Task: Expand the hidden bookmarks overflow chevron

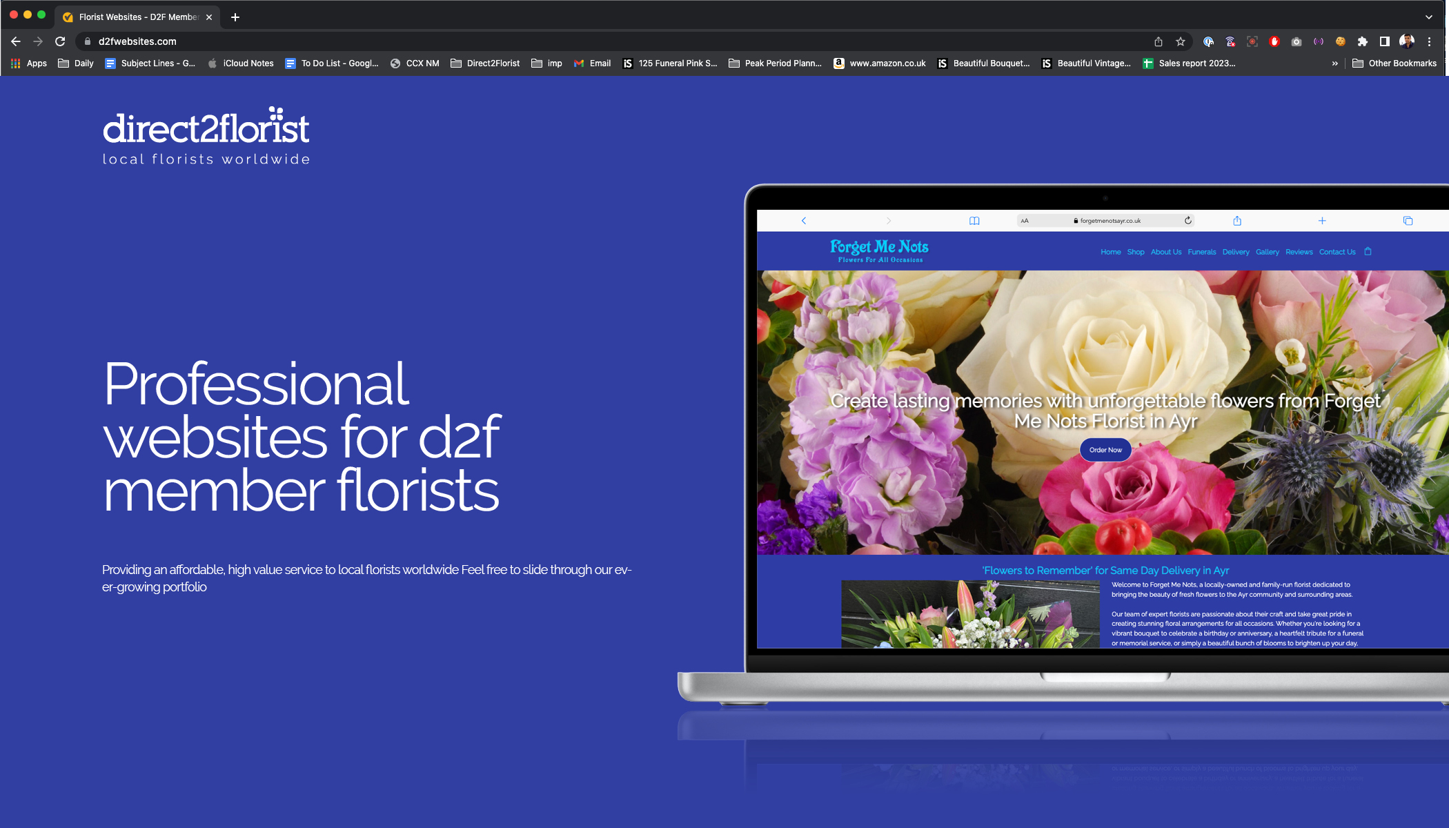Action: pos(1334,63)
